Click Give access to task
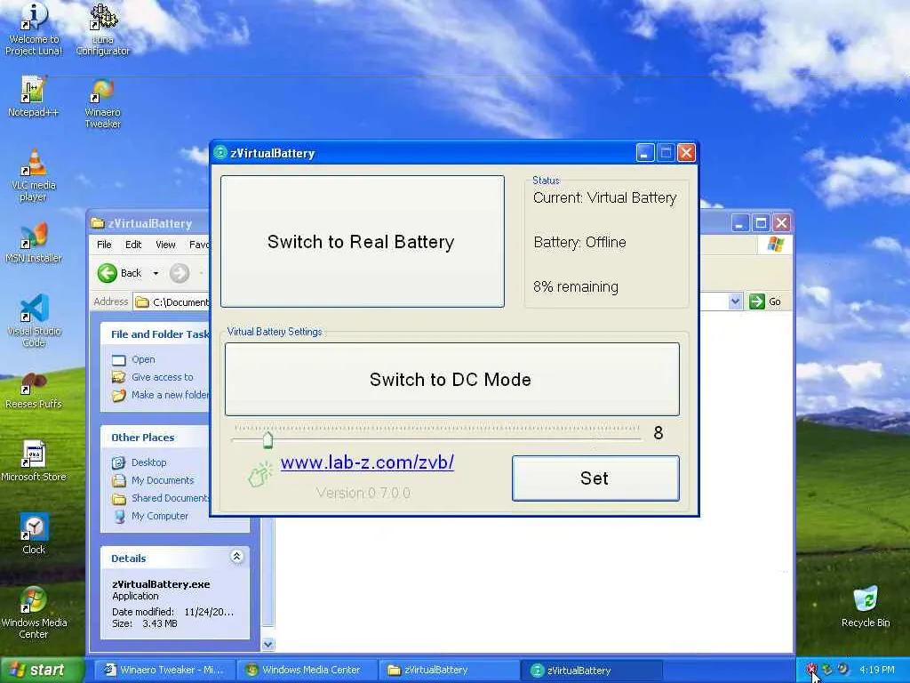 [x=162, y=377]
